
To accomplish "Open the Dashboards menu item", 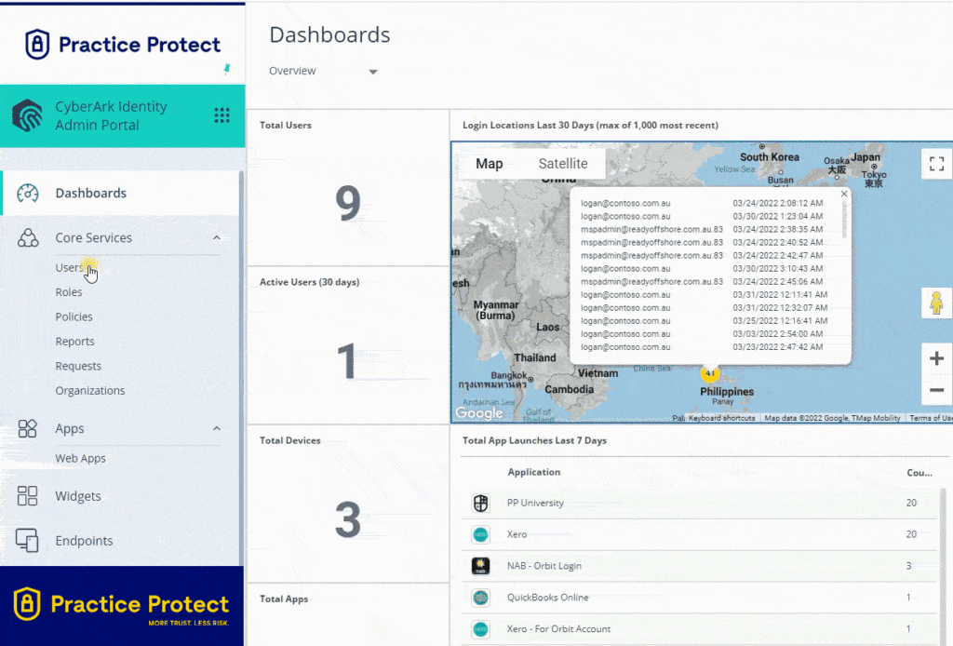I will click(x=122, y=194).
